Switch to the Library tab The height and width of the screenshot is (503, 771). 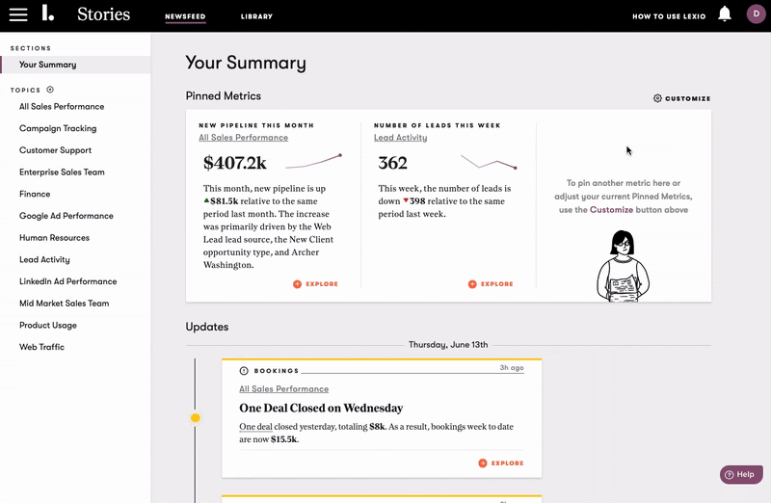click(256, 16)
